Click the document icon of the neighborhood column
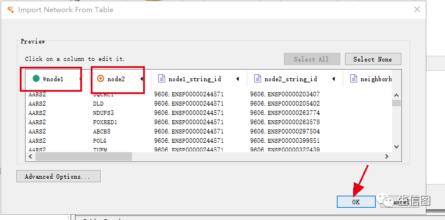 (x=353, y=79)
